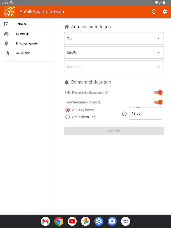Launch Camera from the dock
Screen dimensions: 171x228
coord(112,221)
